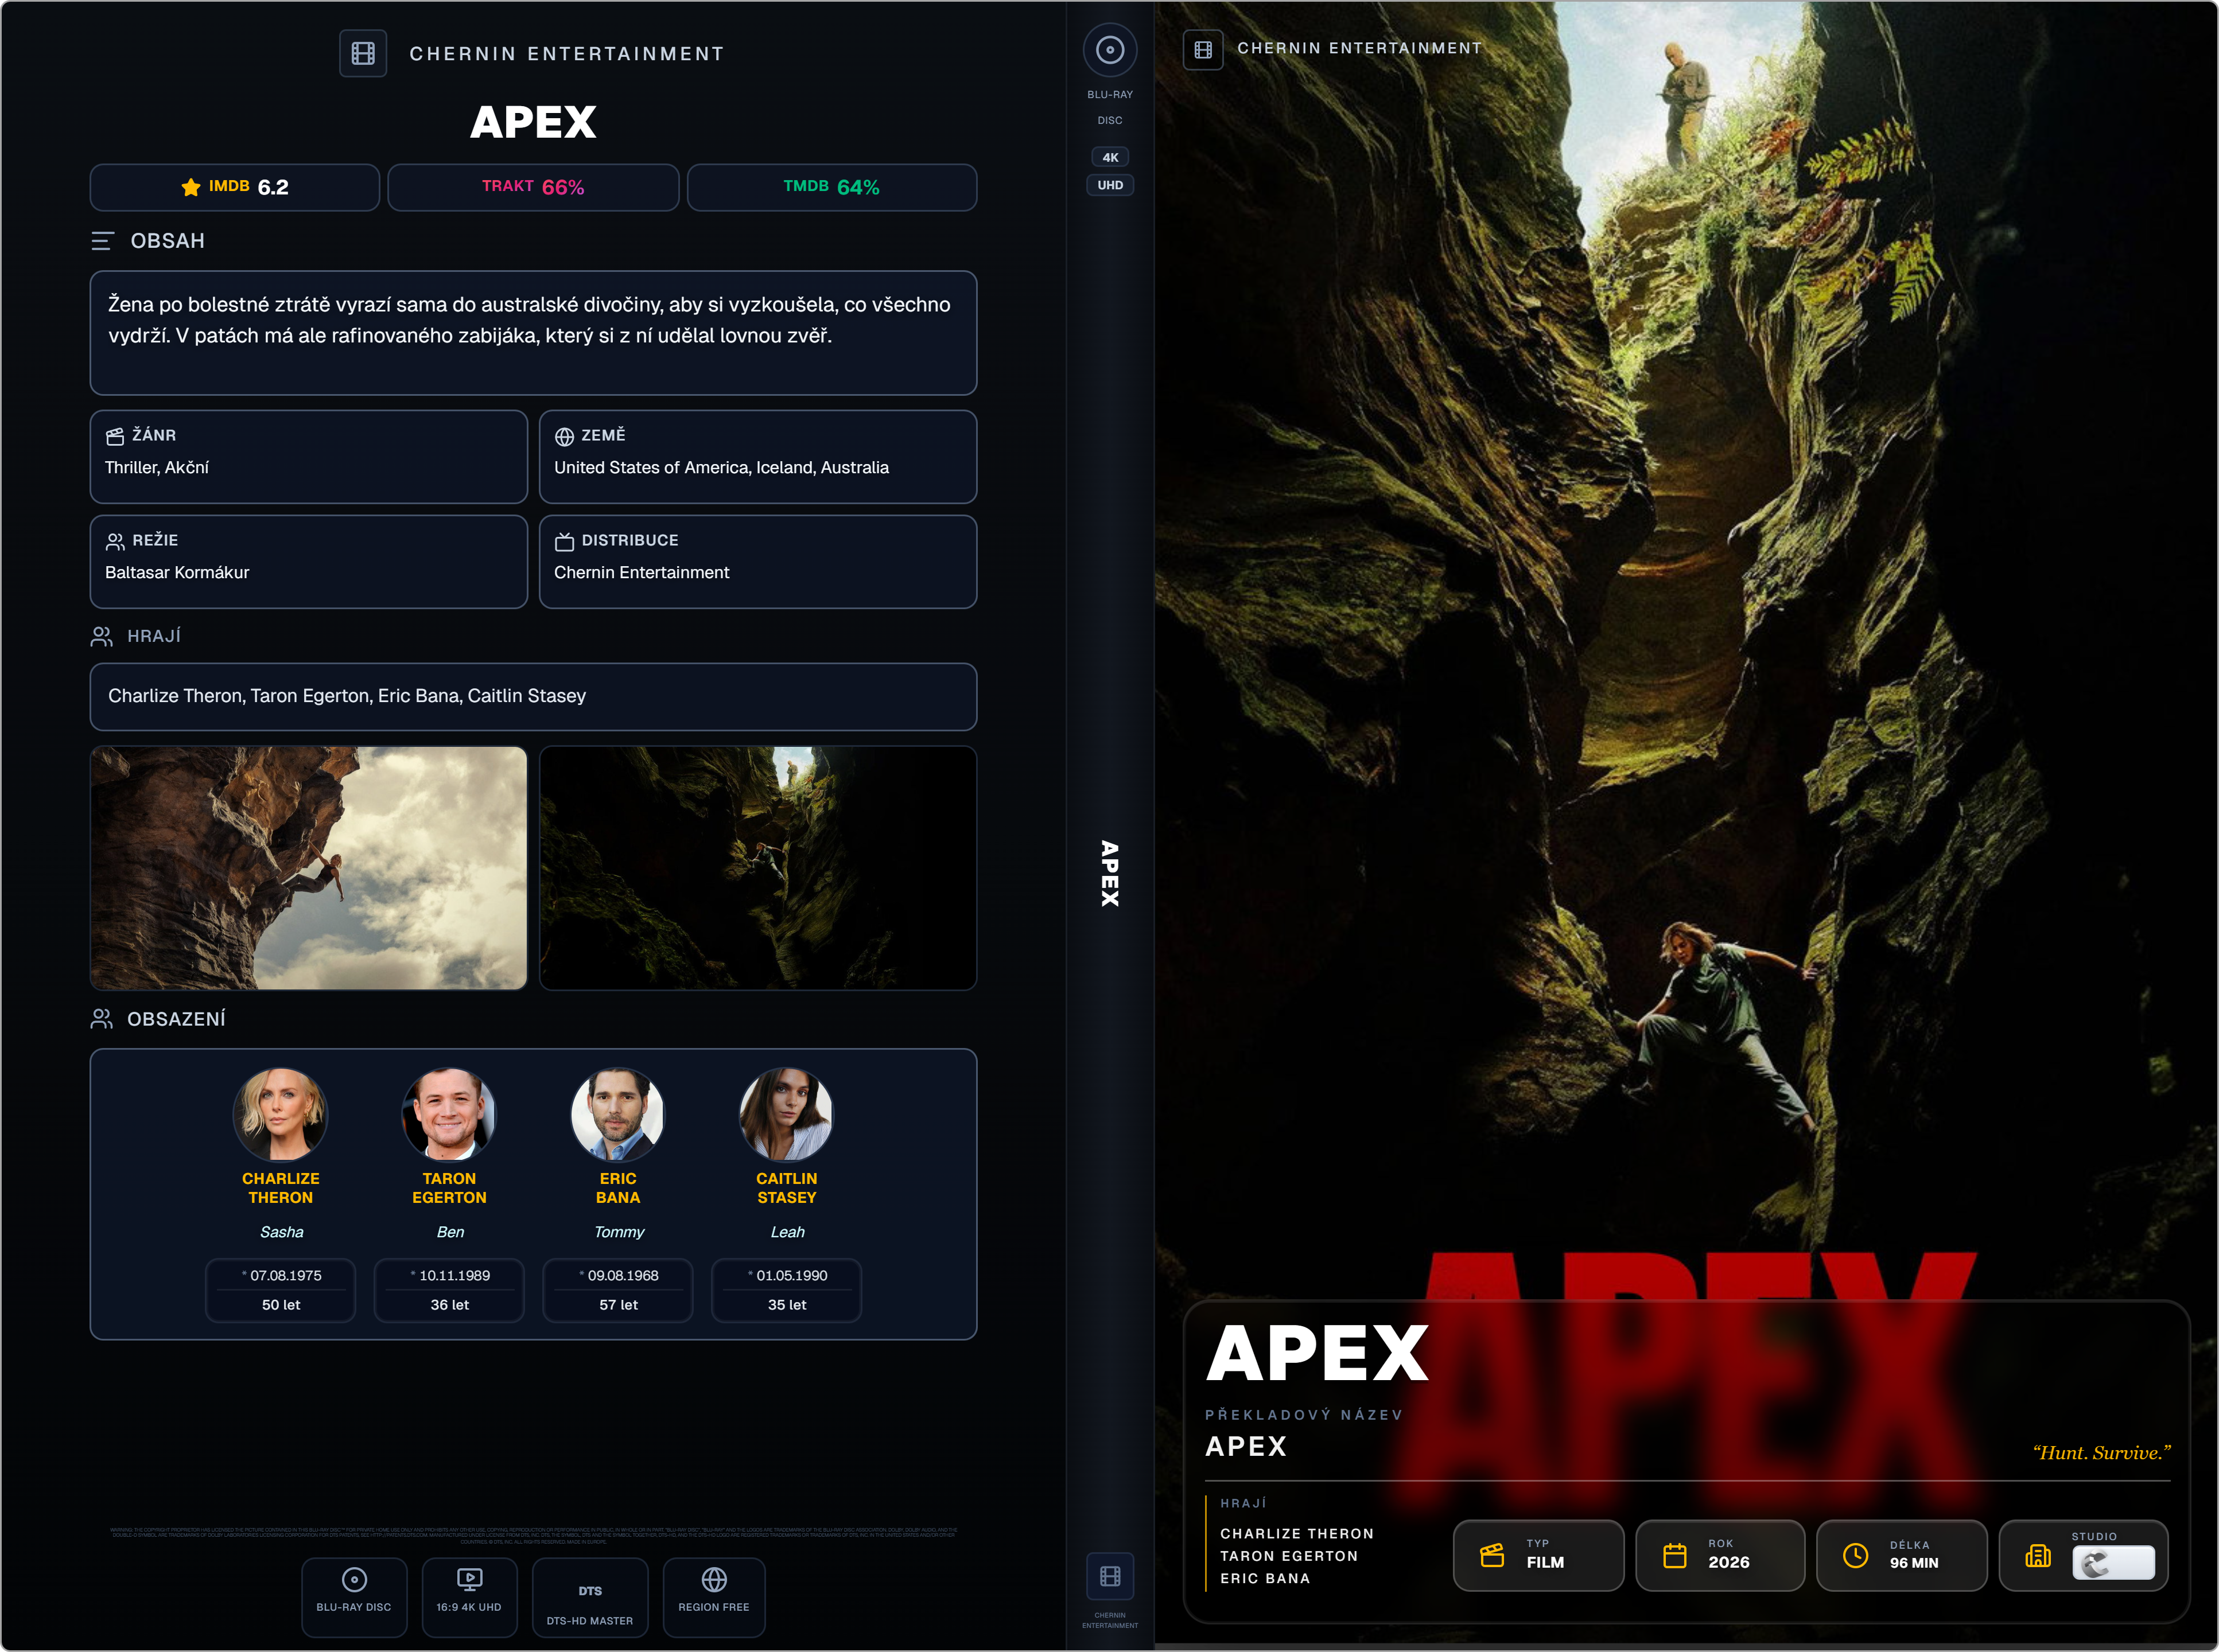The image size is (2219, 1652).
Task: Click the Blu-ray Disc badge icon
Action: click(354, 1579)
